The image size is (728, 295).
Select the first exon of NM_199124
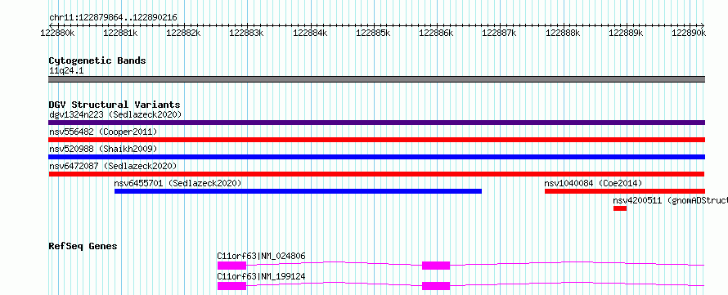point(231,286)
